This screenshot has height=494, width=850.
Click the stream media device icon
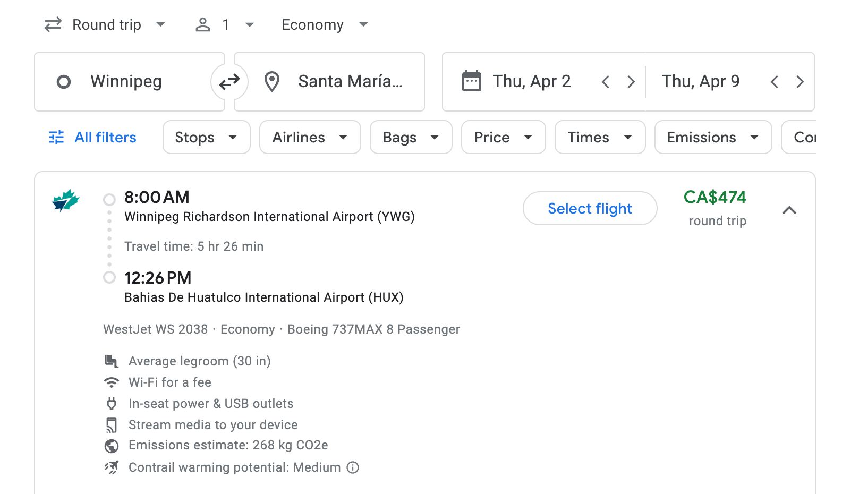(x=112, y=424)
